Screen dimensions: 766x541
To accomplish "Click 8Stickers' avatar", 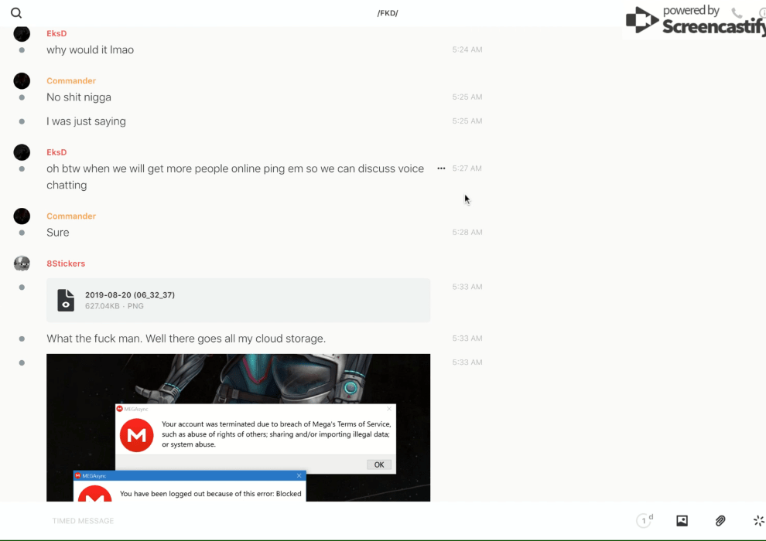I will point(22,264).
